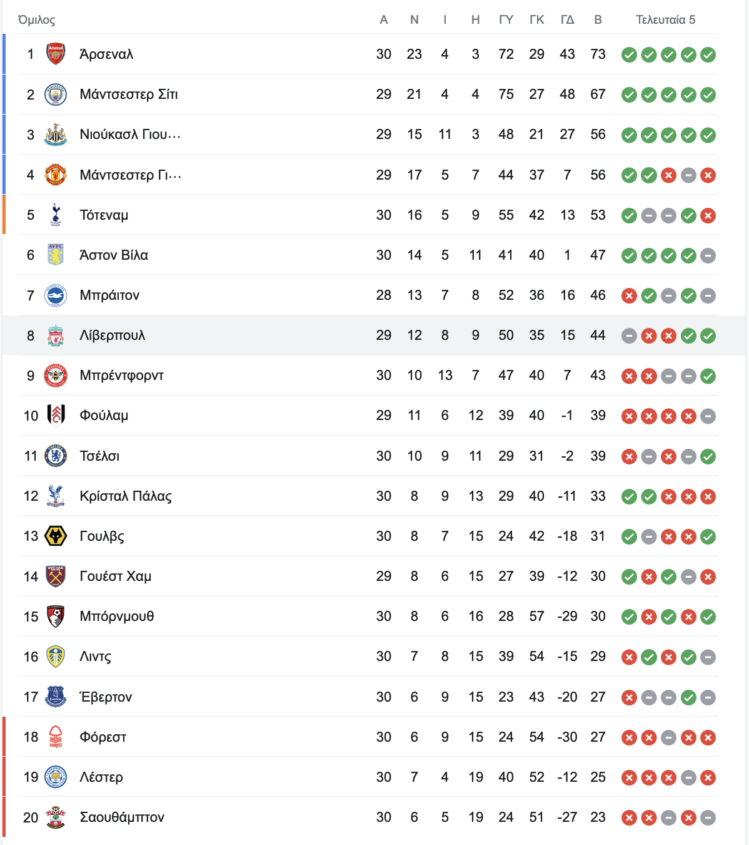
Task: Click the Wolves wolf-head crest
Action: pos(56,536)
